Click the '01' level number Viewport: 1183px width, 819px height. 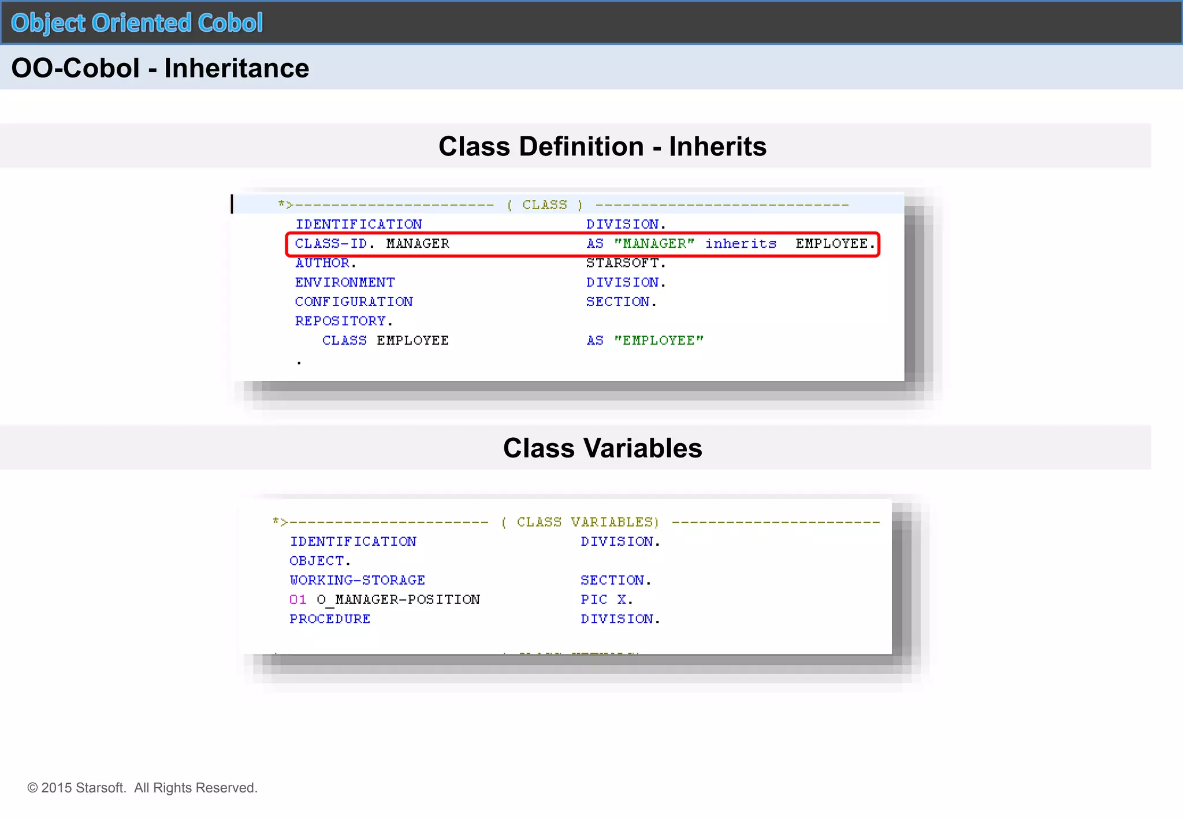298,600
